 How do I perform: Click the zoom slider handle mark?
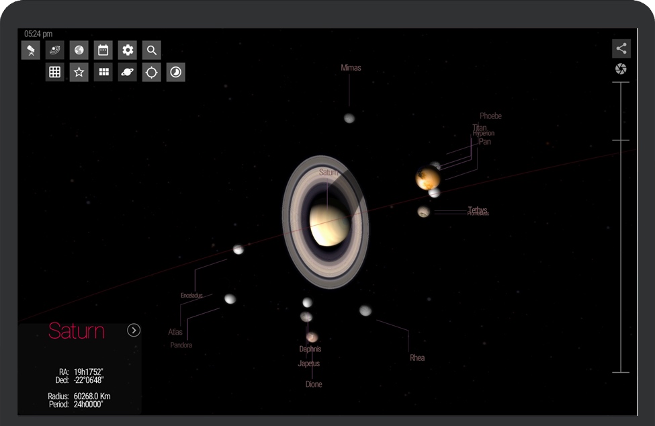coord(621,140)
